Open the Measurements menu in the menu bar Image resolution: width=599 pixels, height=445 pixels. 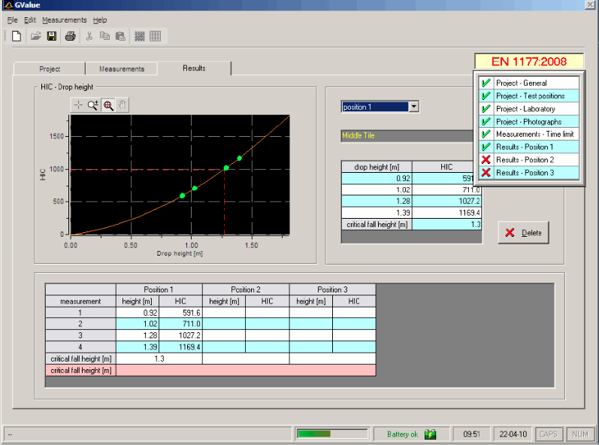click(64, 20)
